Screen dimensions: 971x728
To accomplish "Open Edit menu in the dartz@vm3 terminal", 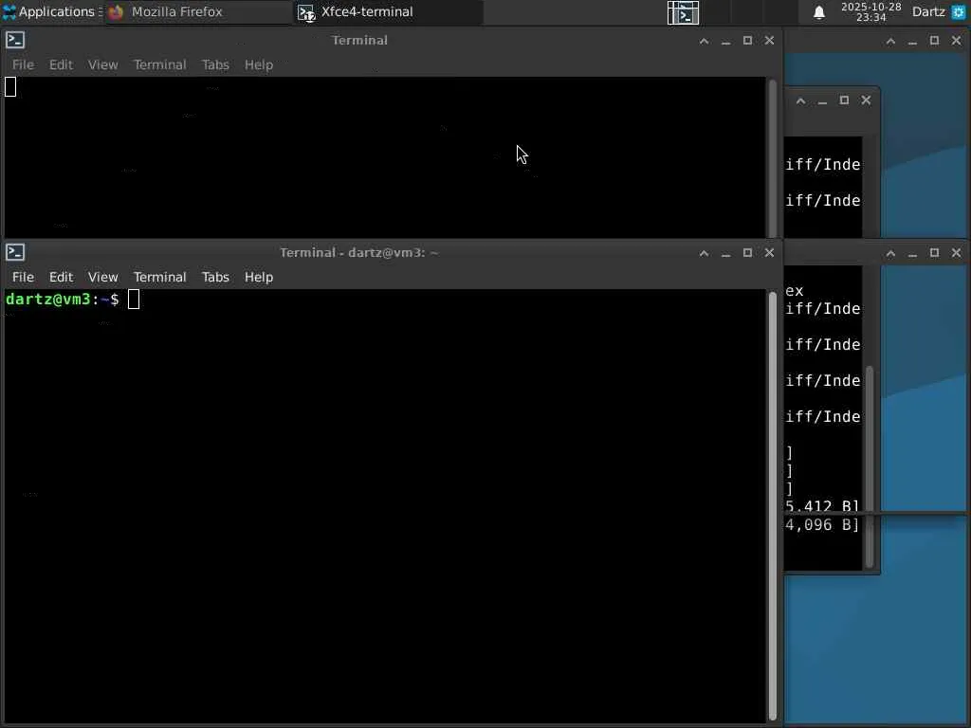I will coord(61,277).
